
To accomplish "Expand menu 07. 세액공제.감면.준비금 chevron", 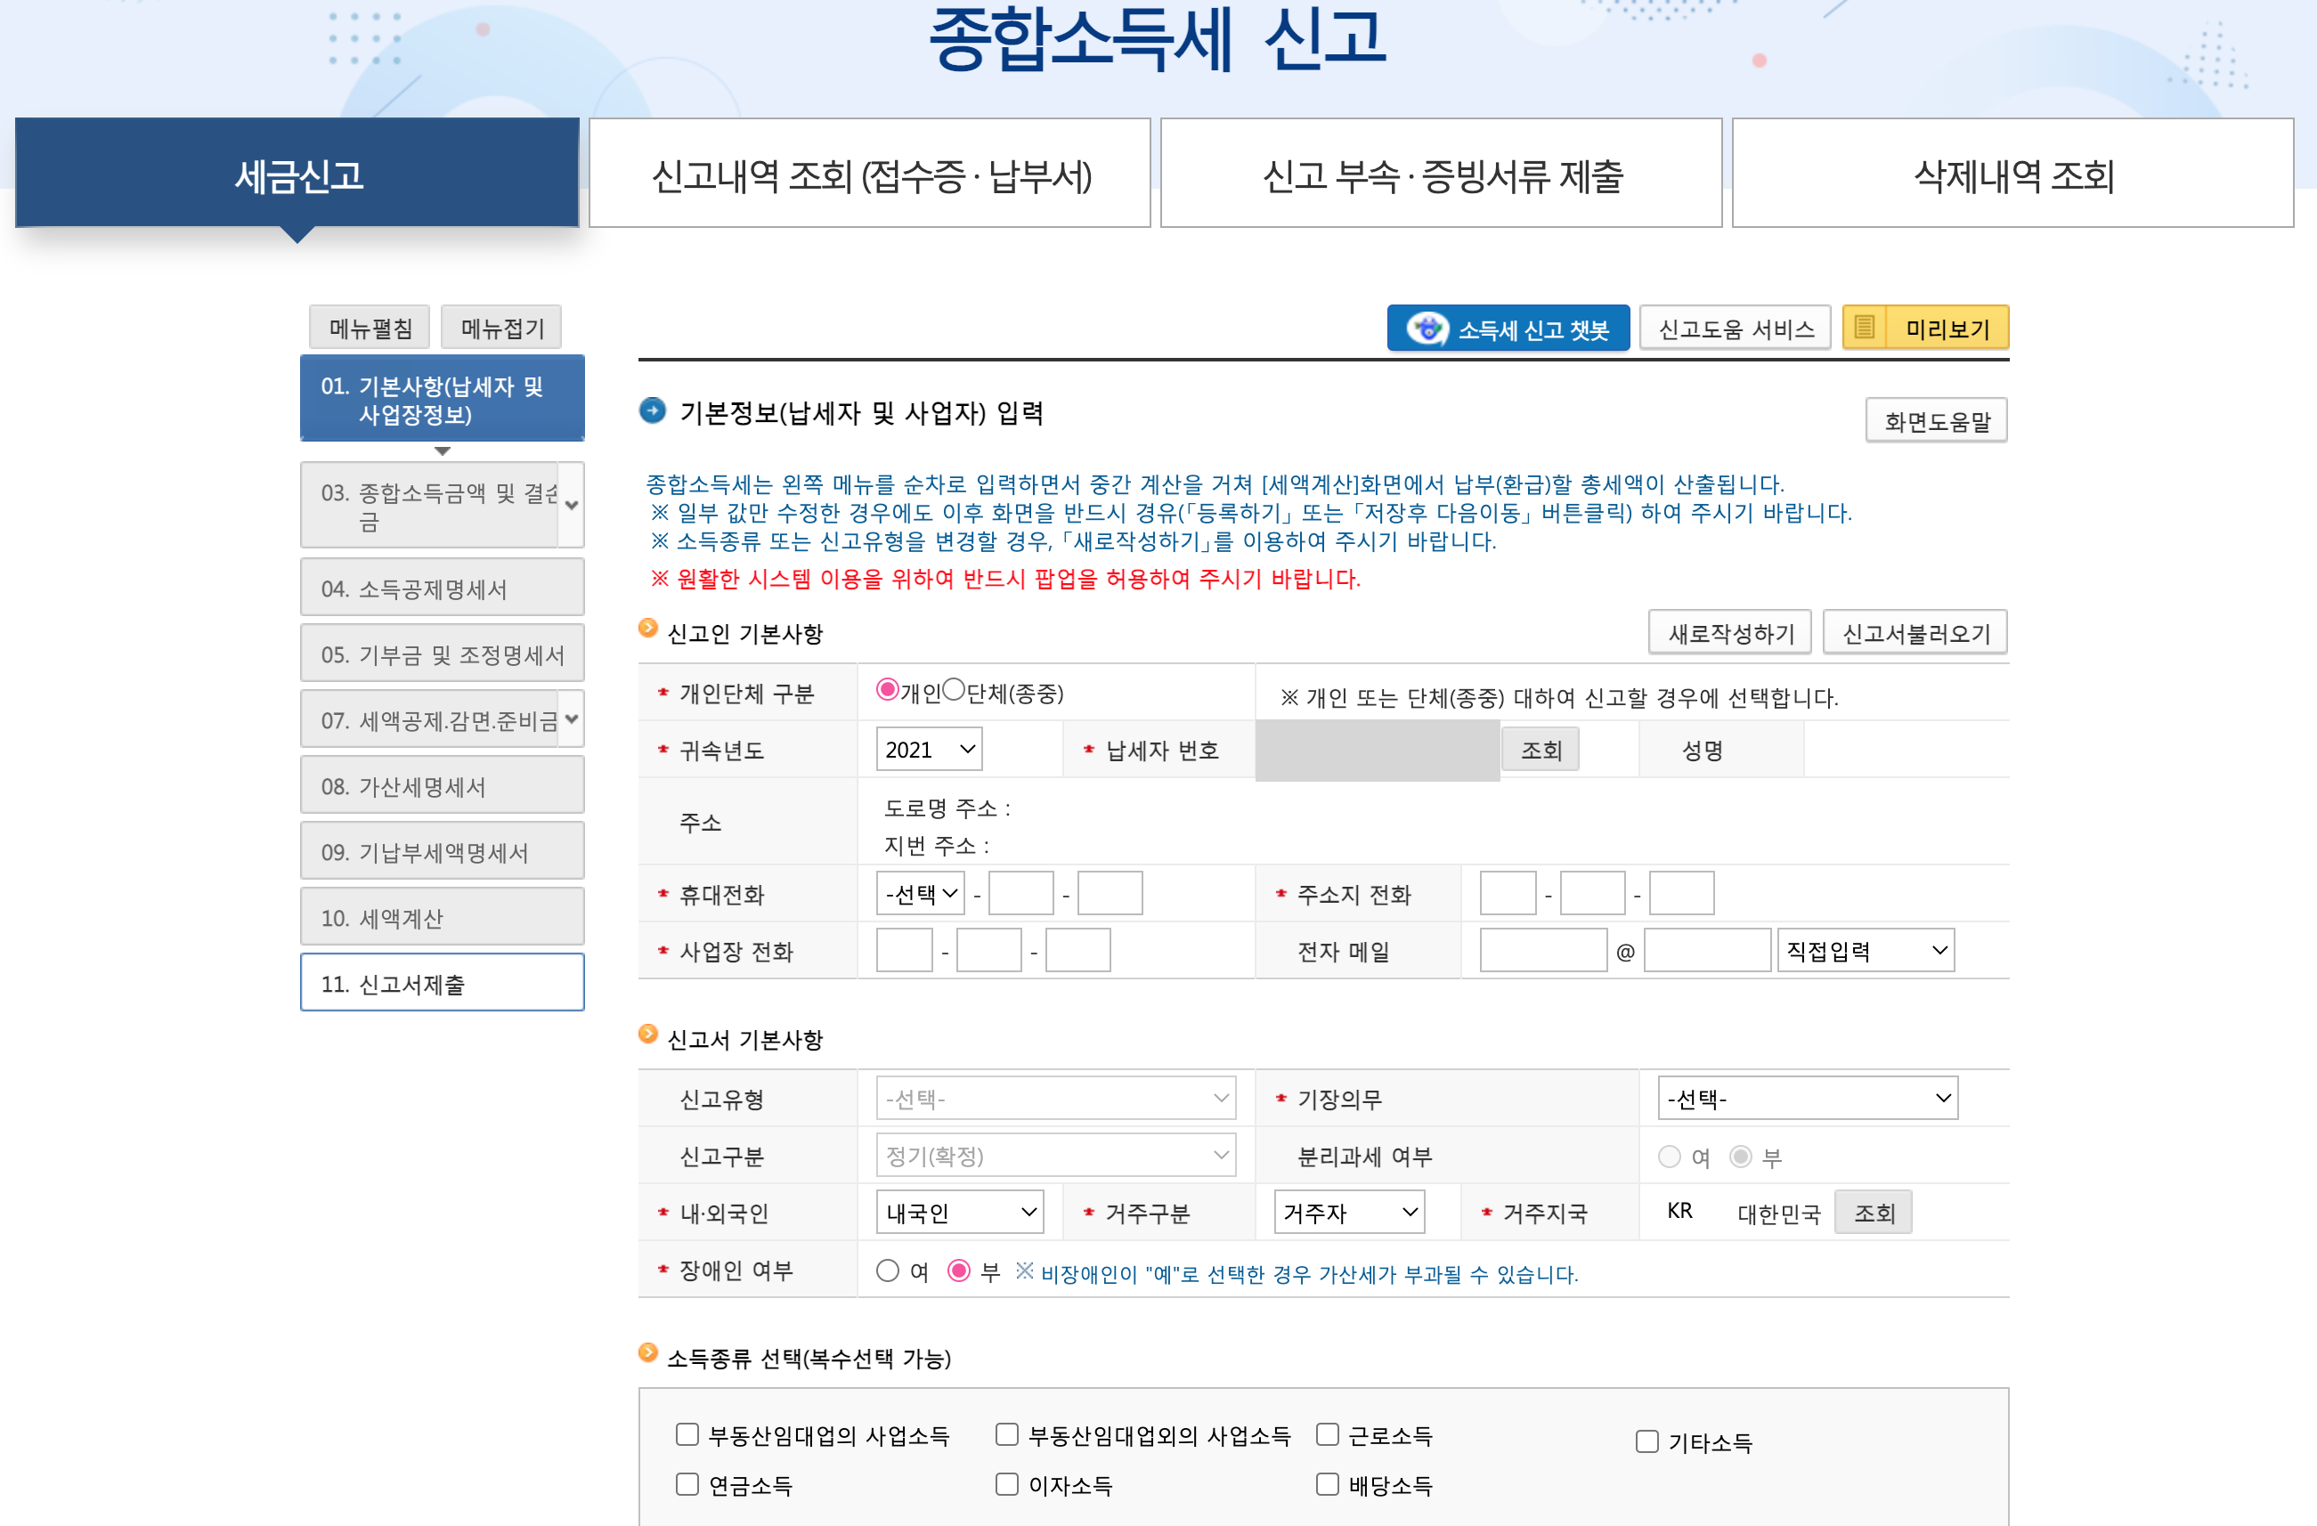I will (x=572, y=719).
